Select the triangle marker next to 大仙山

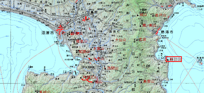pos(113,40)
